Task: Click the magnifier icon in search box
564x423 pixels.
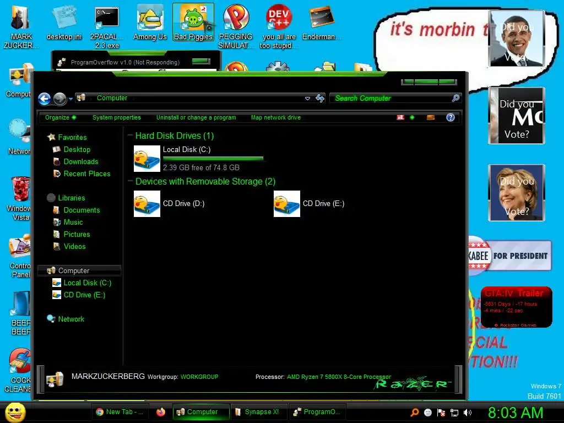Action: [455, 98]
